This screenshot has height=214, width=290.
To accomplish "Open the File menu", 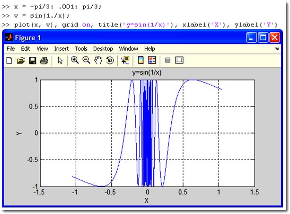I will tap(10, 49).
